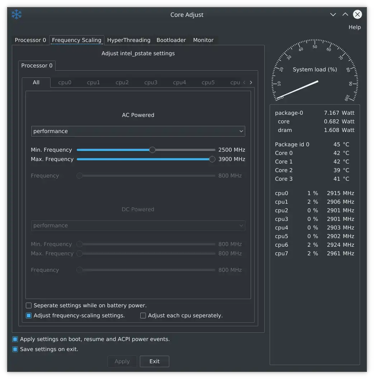Screen dimensions: 374x379
Task: Open AC Powered governor dropdown
Action: 138,131
